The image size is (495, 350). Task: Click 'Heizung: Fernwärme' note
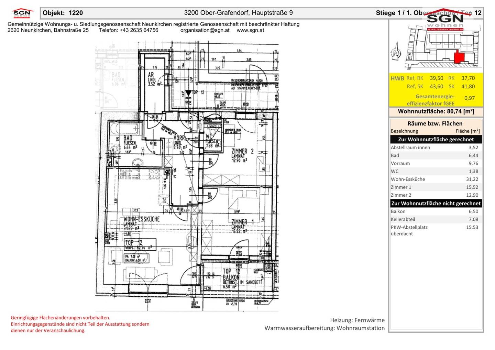pyautogui.click(x=357, y=320)
